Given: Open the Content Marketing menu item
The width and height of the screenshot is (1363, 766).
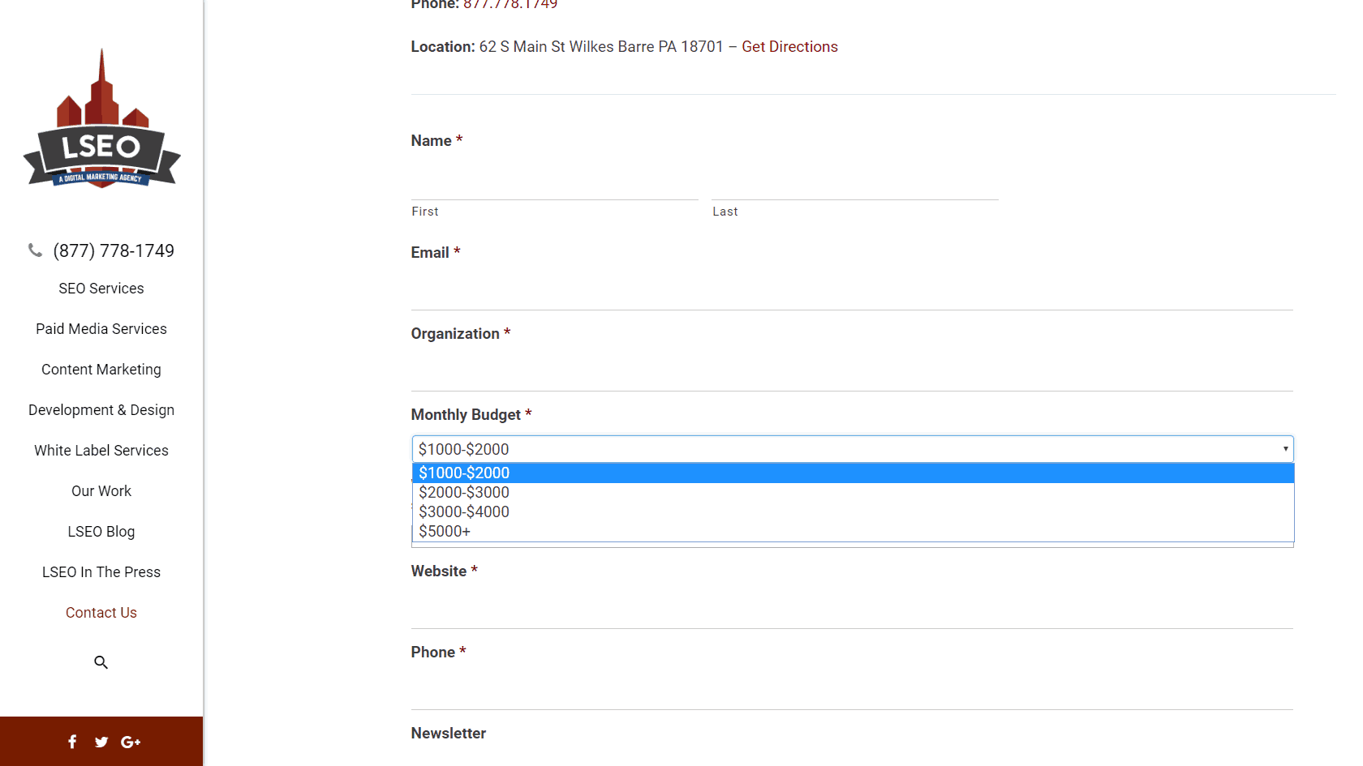Looking at the screenshot, I should (101, 370).
